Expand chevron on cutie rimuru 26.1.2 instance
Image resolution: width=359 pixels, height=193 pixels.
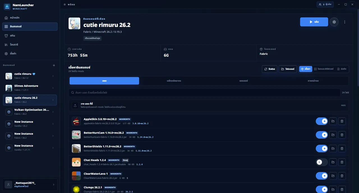(53, 76)
